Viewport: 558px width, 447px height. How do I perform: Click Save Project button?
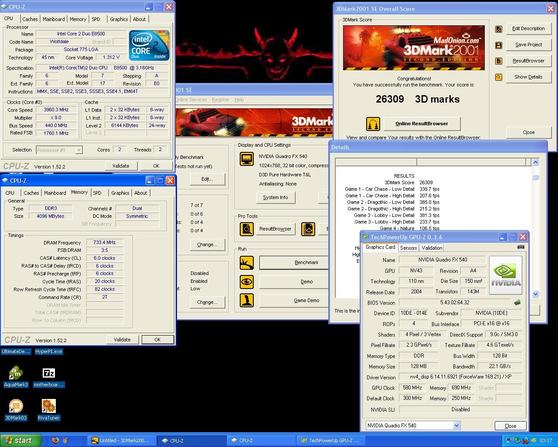[x=528, y=45]
